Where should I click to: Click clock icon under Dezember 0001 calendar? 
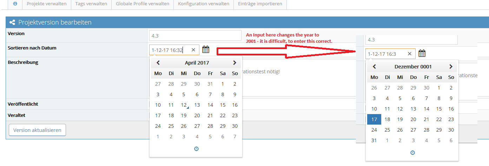tap(412, 153)
